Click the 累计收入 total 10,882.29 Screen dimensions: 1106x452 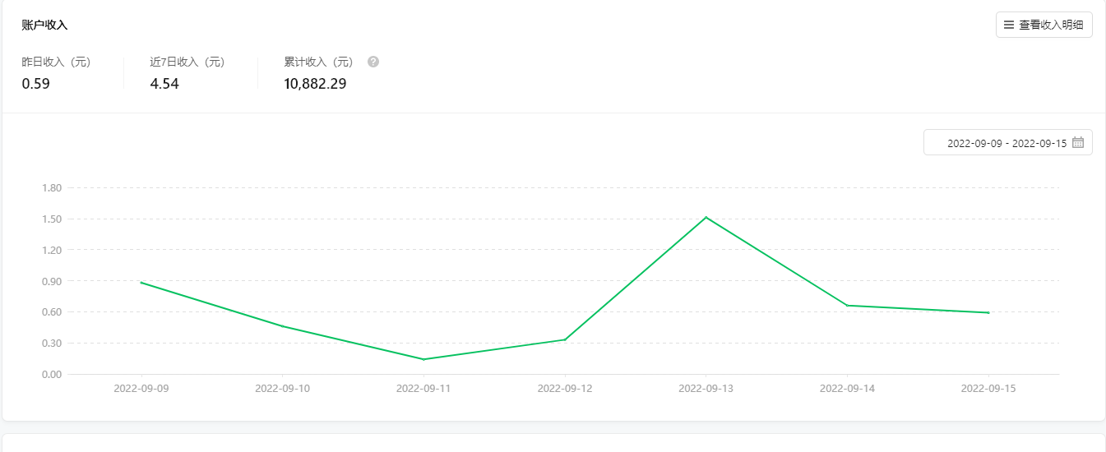(315, 84)
